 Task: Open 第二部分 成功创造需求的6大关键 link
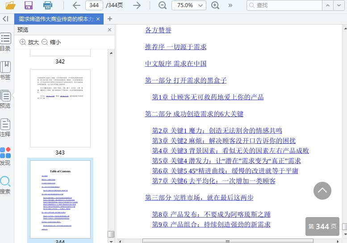[194, 114]
